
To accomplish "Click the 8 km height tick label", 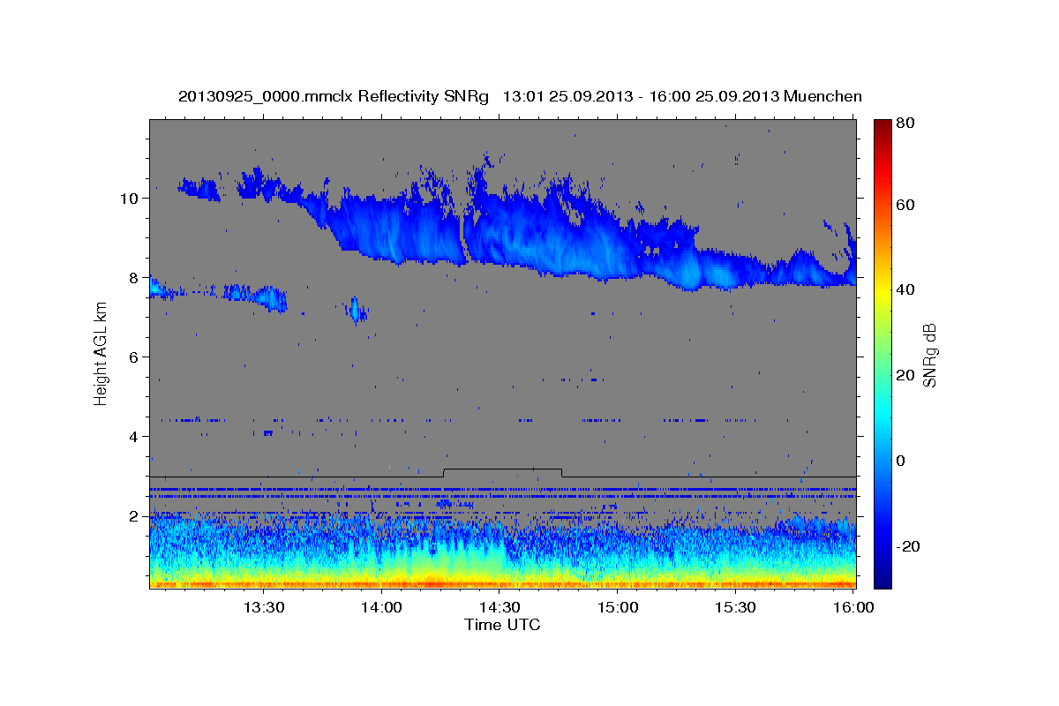I will (134, 277).
